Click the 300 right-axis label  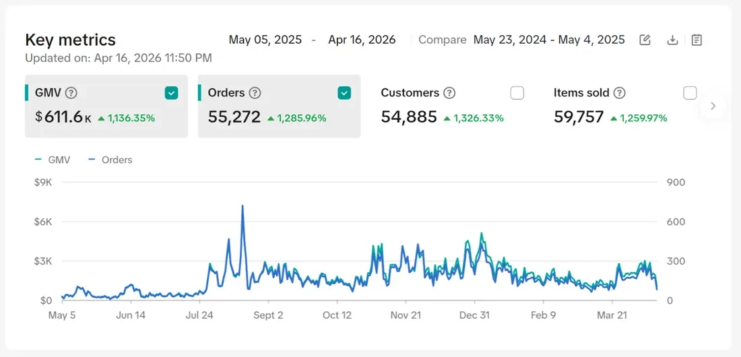tap(675, 261)
